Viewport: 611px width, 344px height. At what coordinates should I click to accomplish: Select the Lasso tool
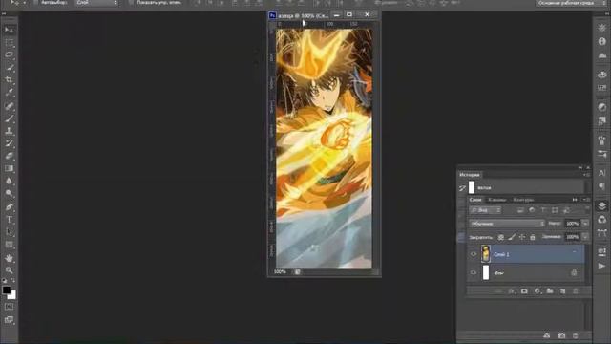9,54
